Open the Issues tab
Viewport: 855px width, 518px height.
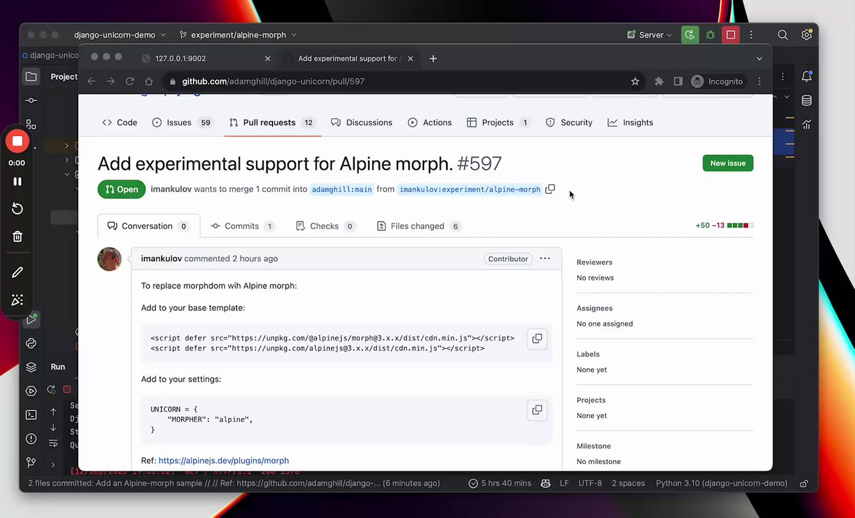(182, 123)
